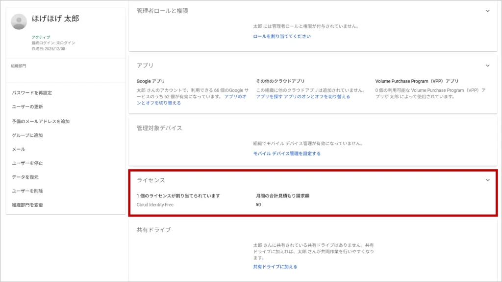Select ユーザーの更新 in the sidebar
The width and height of the screenshot is (502, 282).
[27, 107]
